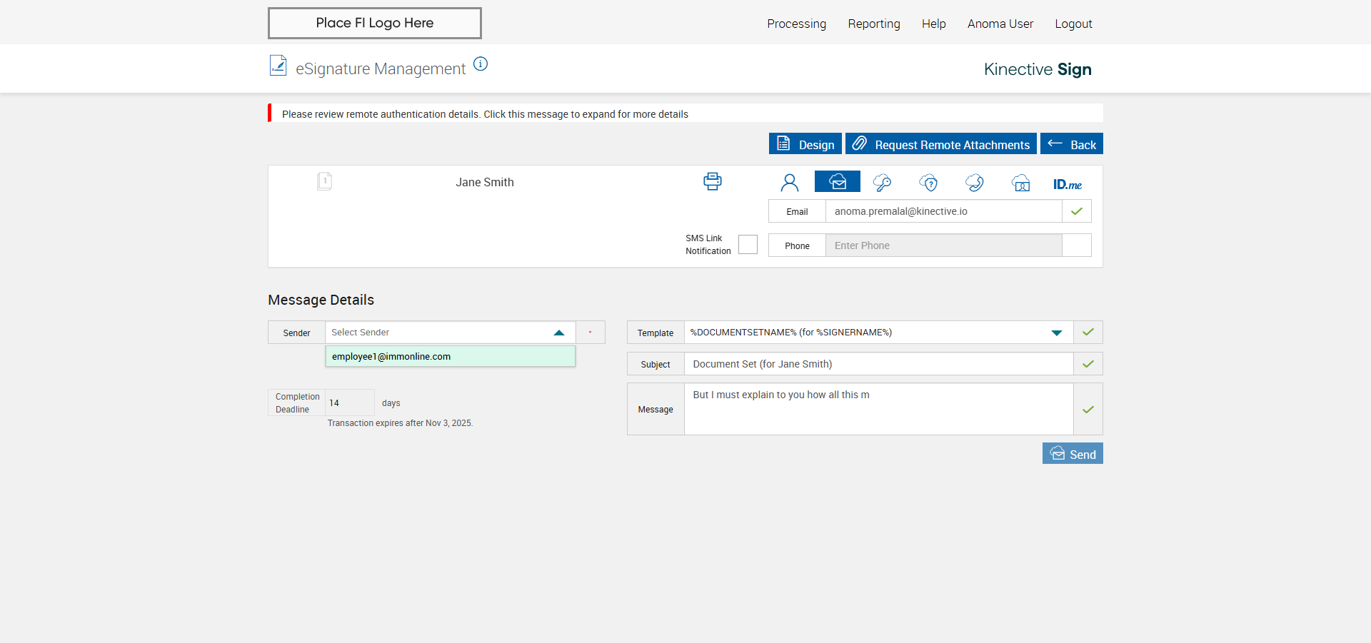The image size is (1371, 643).
Task: Log out using the Logout link
Action: pyautogui.click(x=1073, y=24)
